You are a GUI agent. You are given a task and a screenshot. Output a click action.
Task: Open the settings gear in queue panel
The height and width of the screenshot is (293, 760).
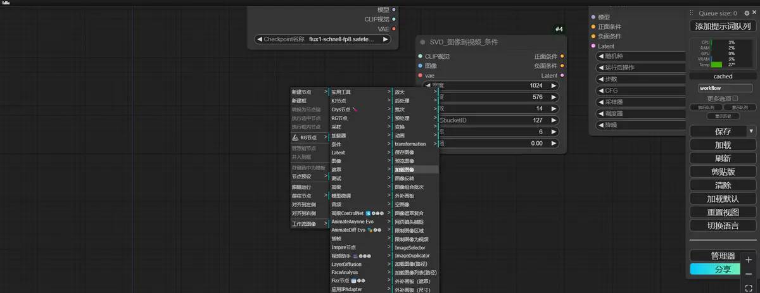[x=747, y=13]
